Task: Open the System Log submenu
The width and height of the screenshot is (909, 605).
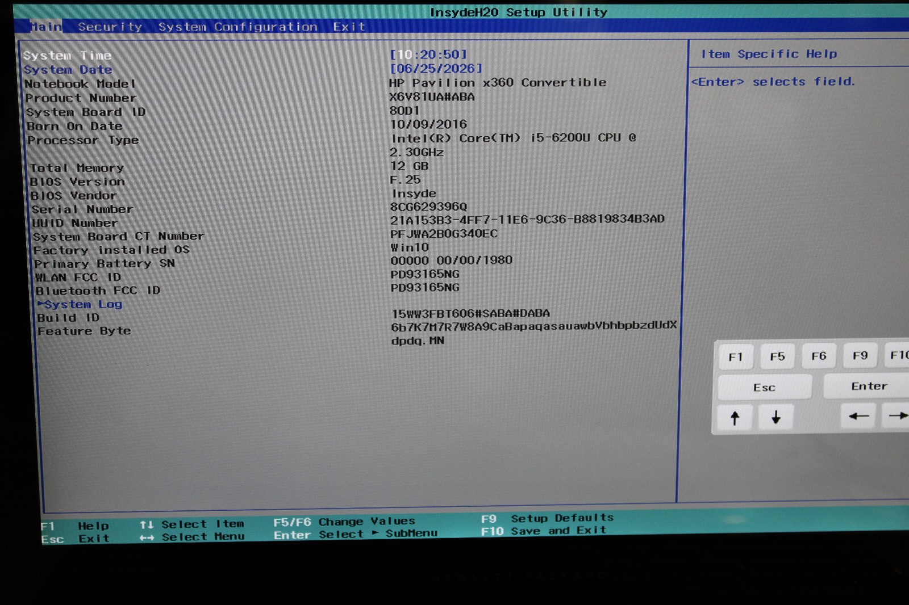Action: pyautogui.click(x=80, y=304)
